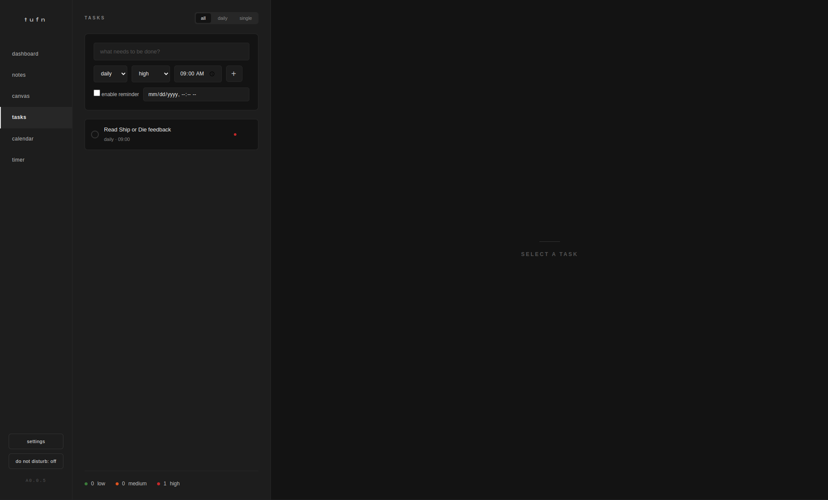Click the tufn logo
This screenshot has width=828, height=500.
[35, 19]
